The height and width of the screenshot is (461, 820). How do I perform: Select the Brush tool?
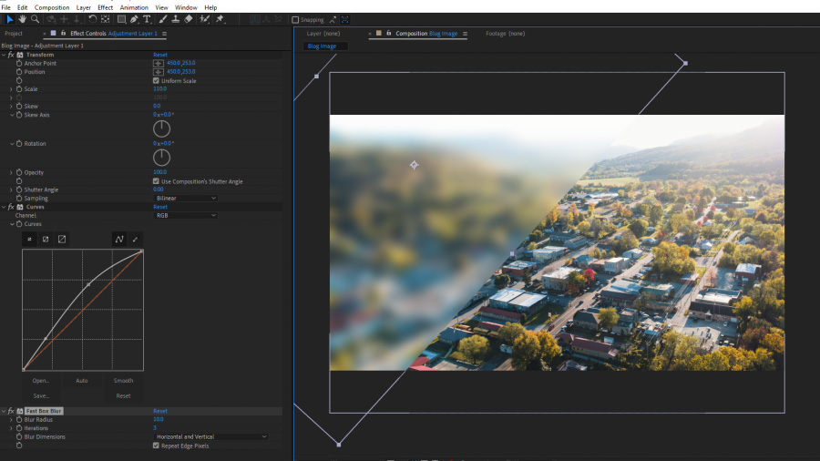pos(163,19)
